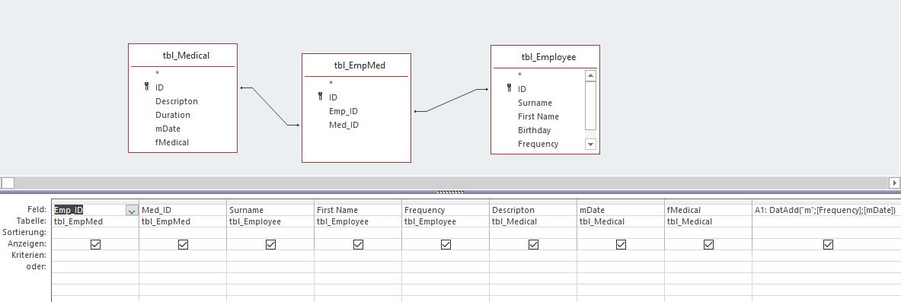Select the join line between tbl_Medical and tbl_EmpMed
Screen dimensions: 901x302
pyautogui.click(x=270, y=106)
